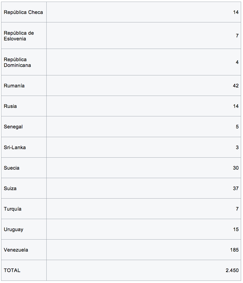Click the TOTAL row label
Viewport: 243px width, 283px height.
[12, 270]
